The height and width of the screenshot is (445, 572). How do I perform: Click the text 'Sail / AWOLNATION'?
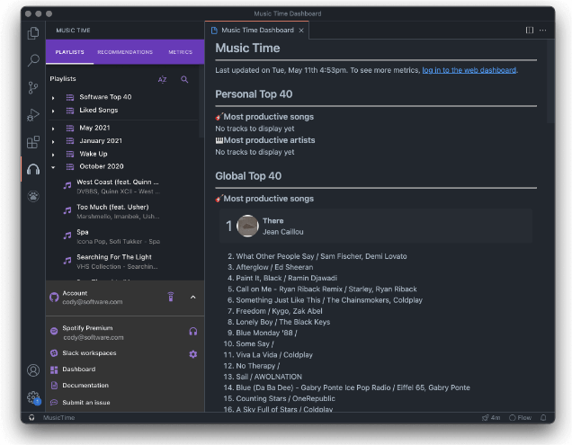pos(269,377)
